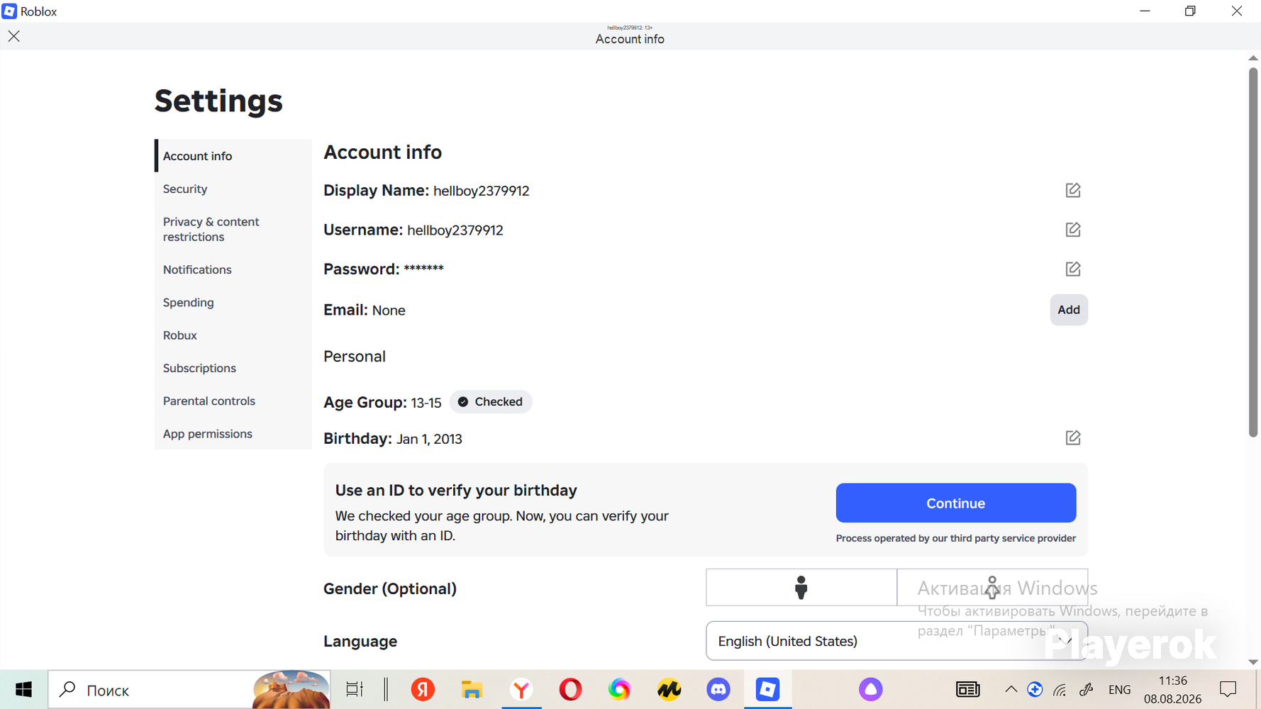Viewport: 1261px width, 709px height.
Task: Open the Spending settings tab
Action: [x=233, y=302]
